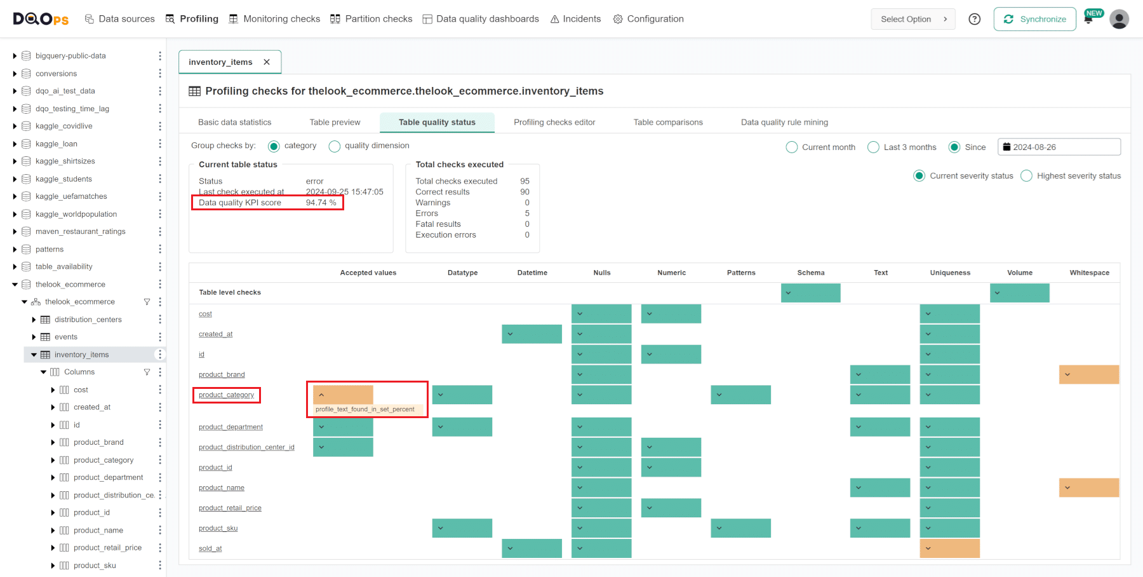Image resolution: width=1143 pixels, height=577 pixels.
Task: Open kebab menu for dqo_ai_test_data
Action: (160, 91)
